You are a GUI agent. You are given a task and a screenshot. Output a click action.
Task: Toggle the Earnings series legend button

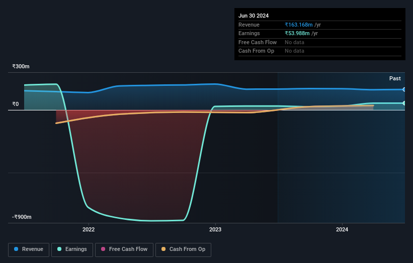pyautogui.click(x=72, y=249)
